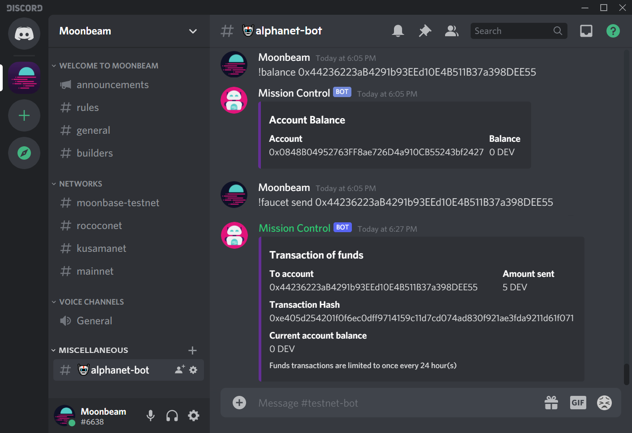Open the inbox icon in header
632x433 pixels.
tap(586, 31)
